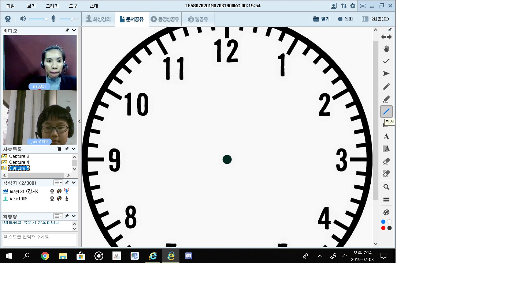Collapse the 자료목록 panel chevron
This screenshot has width=508, height=287.
[x=74, y=149]
